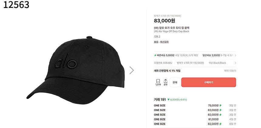The image size is (261, 128).
Task: Click the fast delivery lightning icon in shipping row
Action: click(155, 55)
